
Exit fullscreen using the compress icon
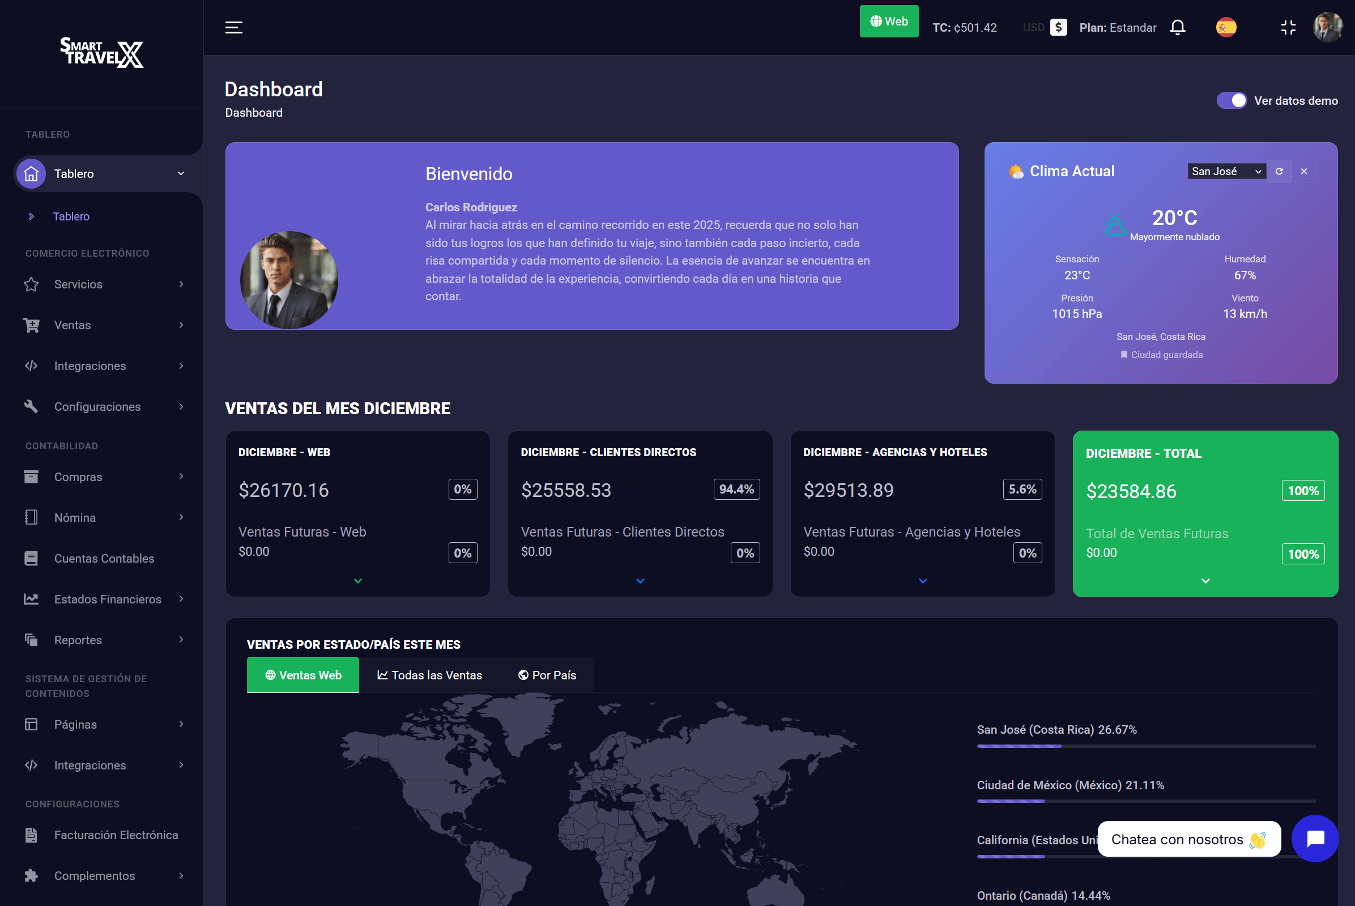[x=1288, y=27]
